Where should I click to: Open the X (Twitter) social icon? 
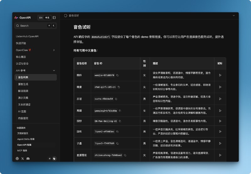[23, 159]
